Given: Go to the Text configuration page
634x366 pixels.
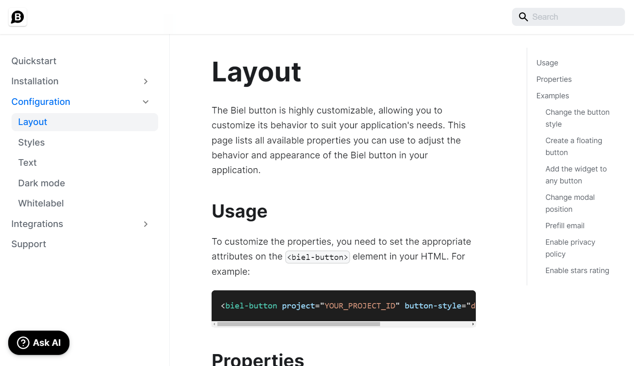Looking at the screenshot, I should (x=28, y=163).
